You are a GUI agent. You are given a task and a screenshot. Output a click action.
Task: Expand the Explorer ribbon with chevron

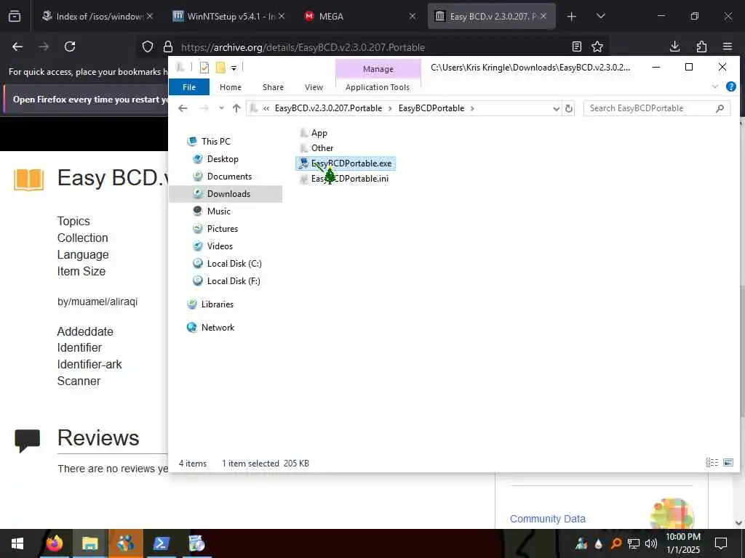[x=715, y=87]
